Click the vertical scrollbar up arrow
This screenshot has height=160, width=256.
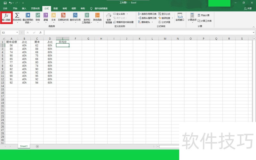tap(254, 38)
